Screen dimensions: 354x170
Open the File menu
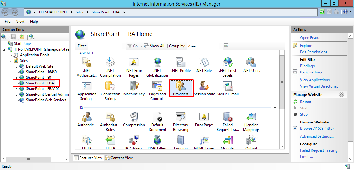click(x=8, y=22)
